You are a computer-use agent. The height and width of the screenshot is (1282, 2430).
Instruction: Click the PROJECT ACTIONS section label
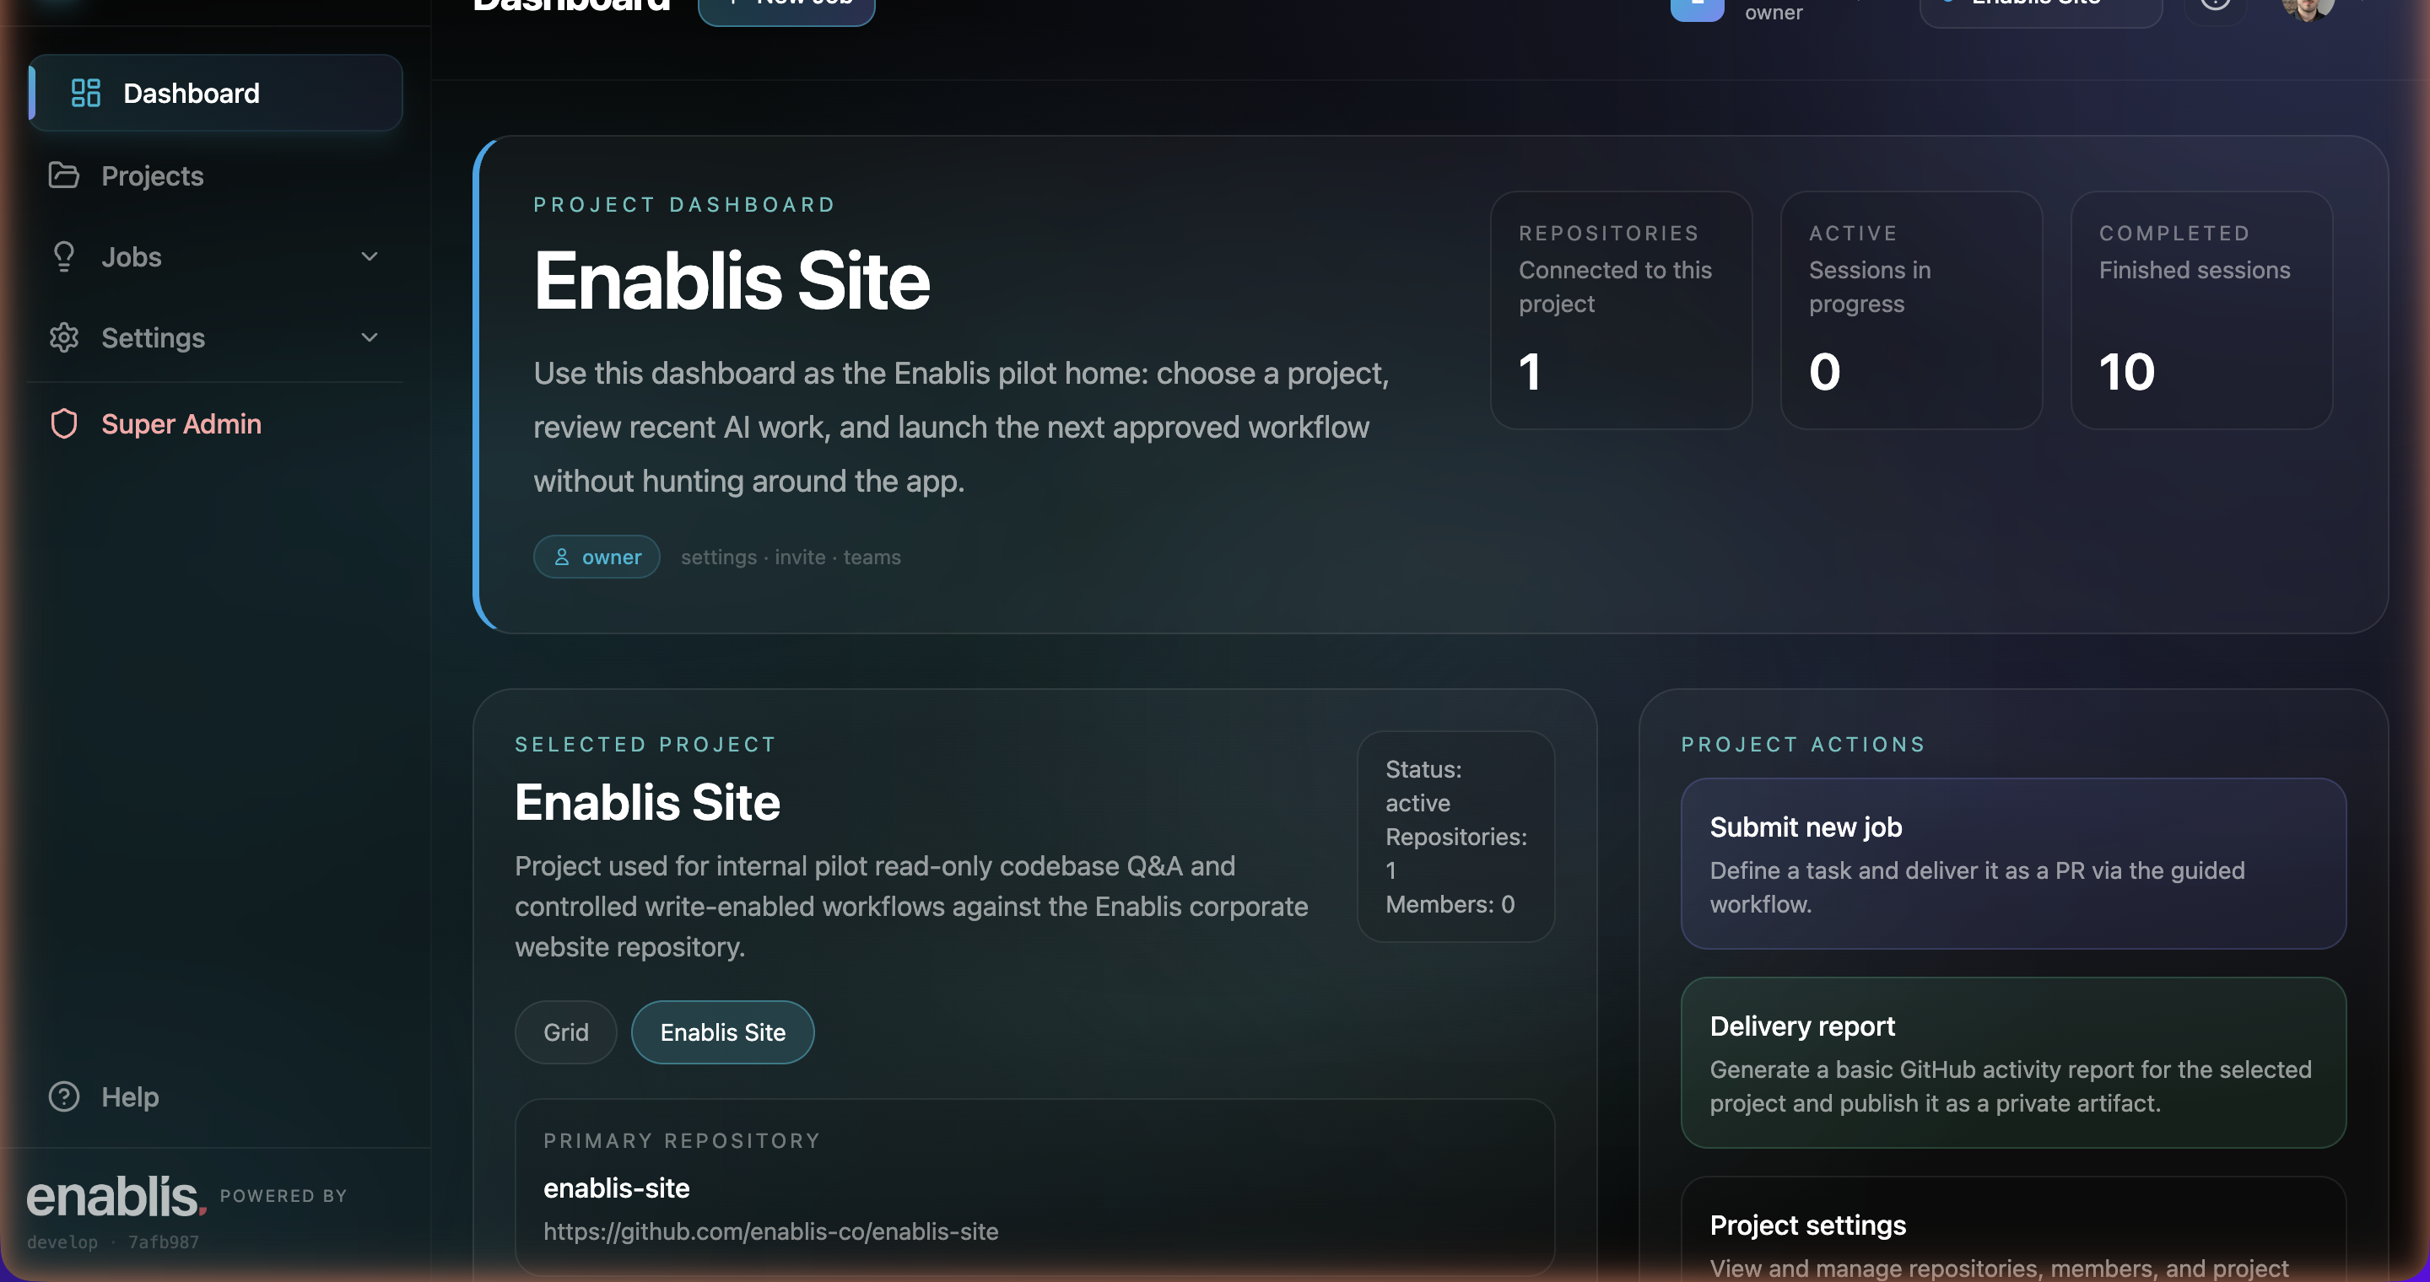point(1804,745)
